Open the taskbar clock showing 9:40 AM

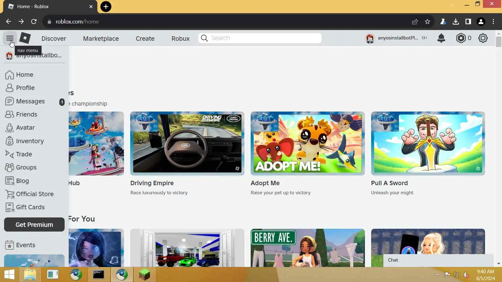coord(485,275)
